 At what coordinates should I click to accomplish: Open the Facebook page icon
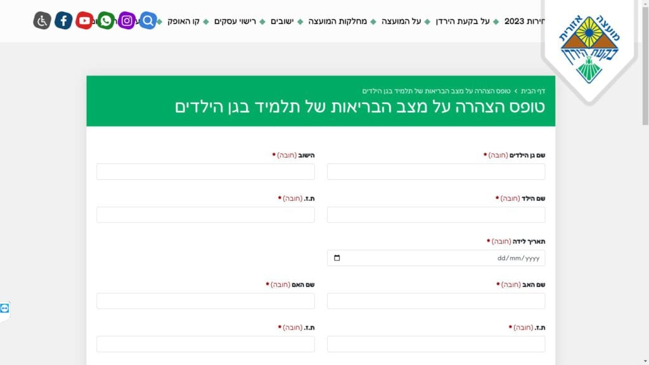(63, 21)
